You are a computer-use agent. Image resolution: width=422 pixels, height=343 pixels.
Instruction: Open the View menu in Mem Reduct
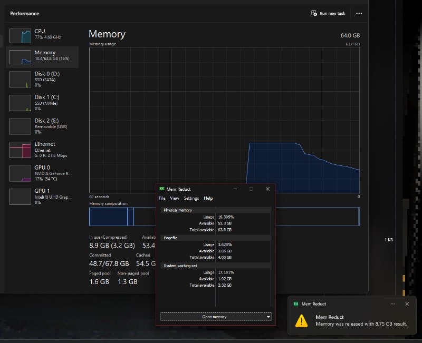click(x=175, y=199)
